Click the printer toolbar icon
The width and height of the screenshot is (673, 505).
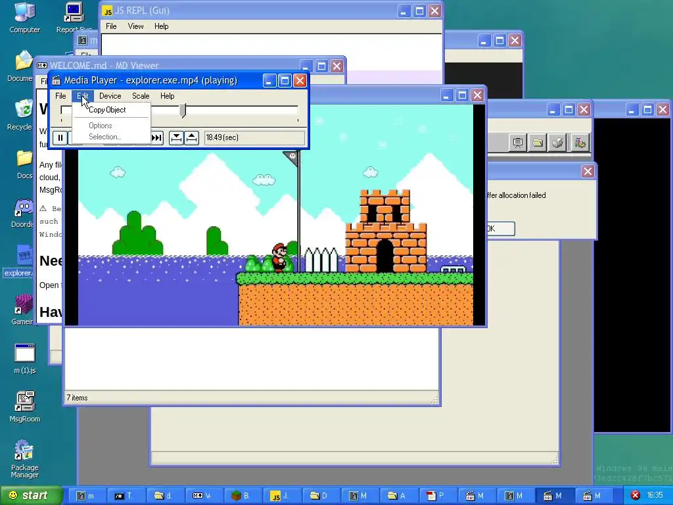pos(557,143)
